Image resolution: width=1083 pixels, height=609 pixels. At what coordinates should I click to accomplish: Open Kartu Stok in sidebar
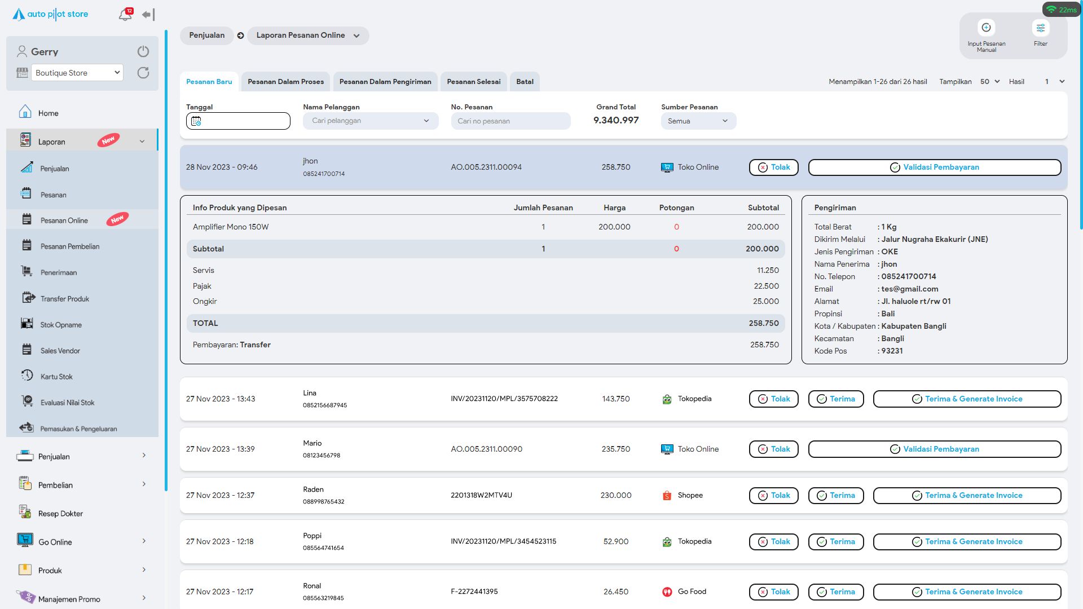click(56, 377)
